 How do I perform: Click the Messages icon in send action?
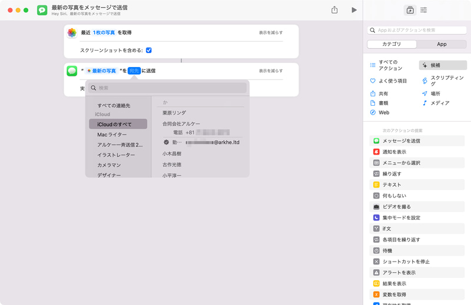(72, 71)
